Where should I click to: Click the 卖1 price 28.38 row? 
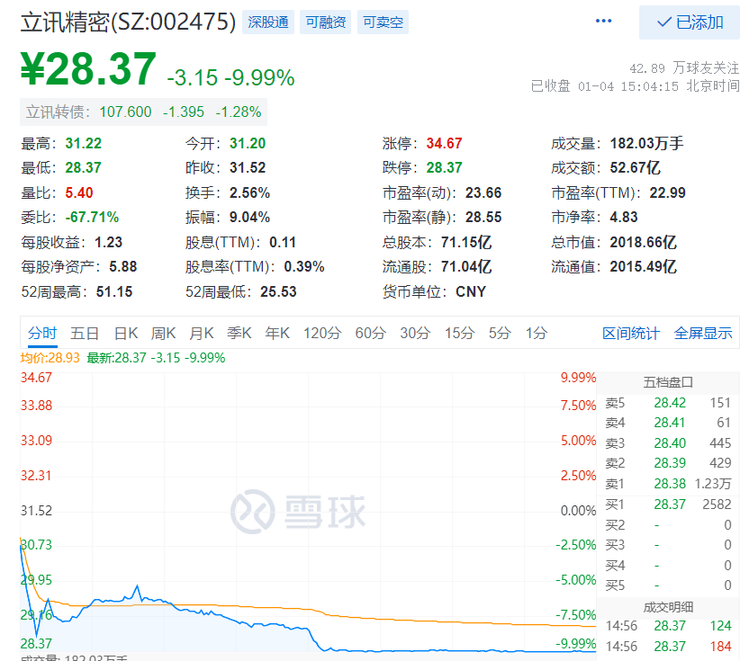coord(668,484)
